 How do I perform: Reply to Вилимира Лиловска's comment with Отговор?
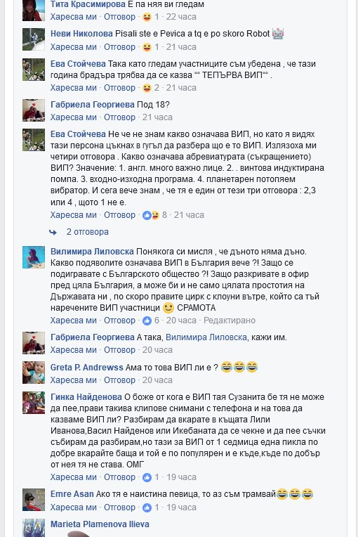click(x=119, y=321)
